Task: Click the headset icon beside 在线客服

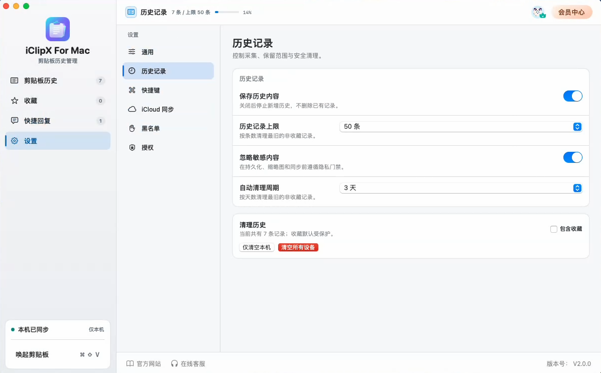Action: 174,363
